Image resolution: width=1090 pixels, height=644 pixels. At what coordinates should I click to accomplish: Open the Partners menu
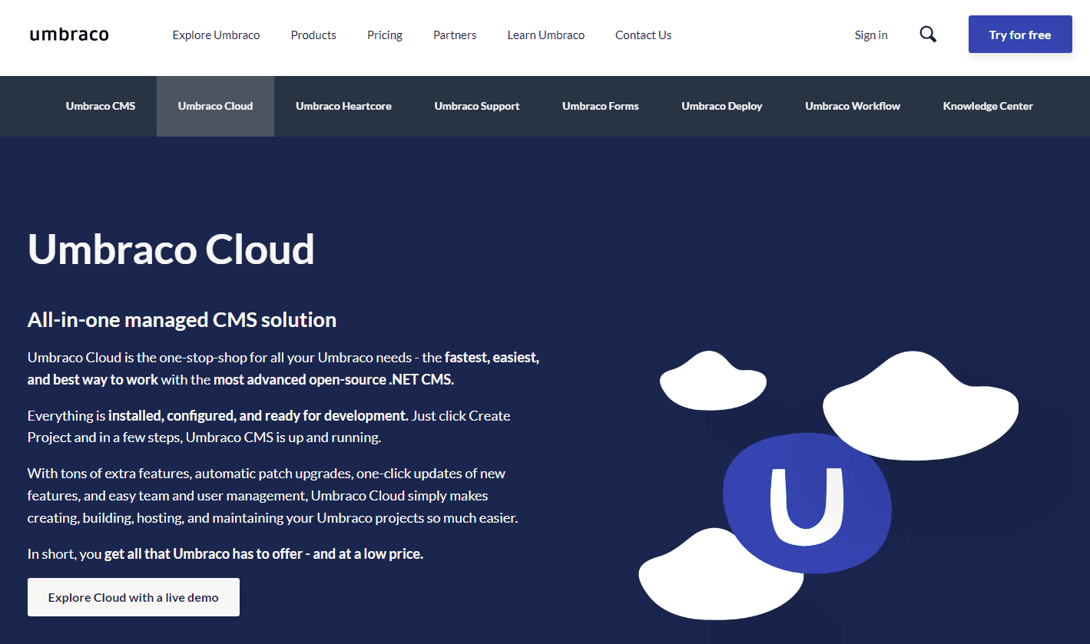[455, 35]
